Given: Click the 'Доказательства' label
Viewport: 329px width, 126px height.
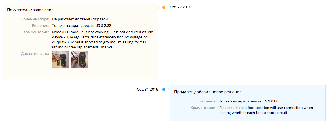Looking at the screenshot, I should [35, 53].
